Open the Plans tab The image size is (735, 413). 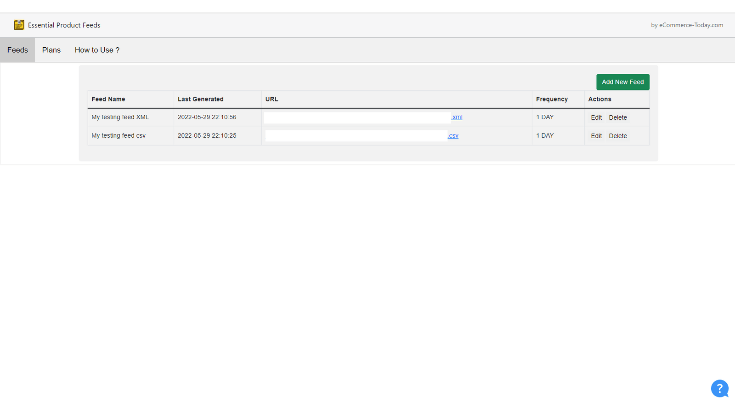click(x=51, y=50)
